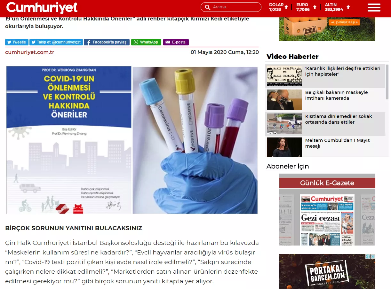Open the cumhuriyet.com.tr source link

pyautogui.click(x=30, y=52)
